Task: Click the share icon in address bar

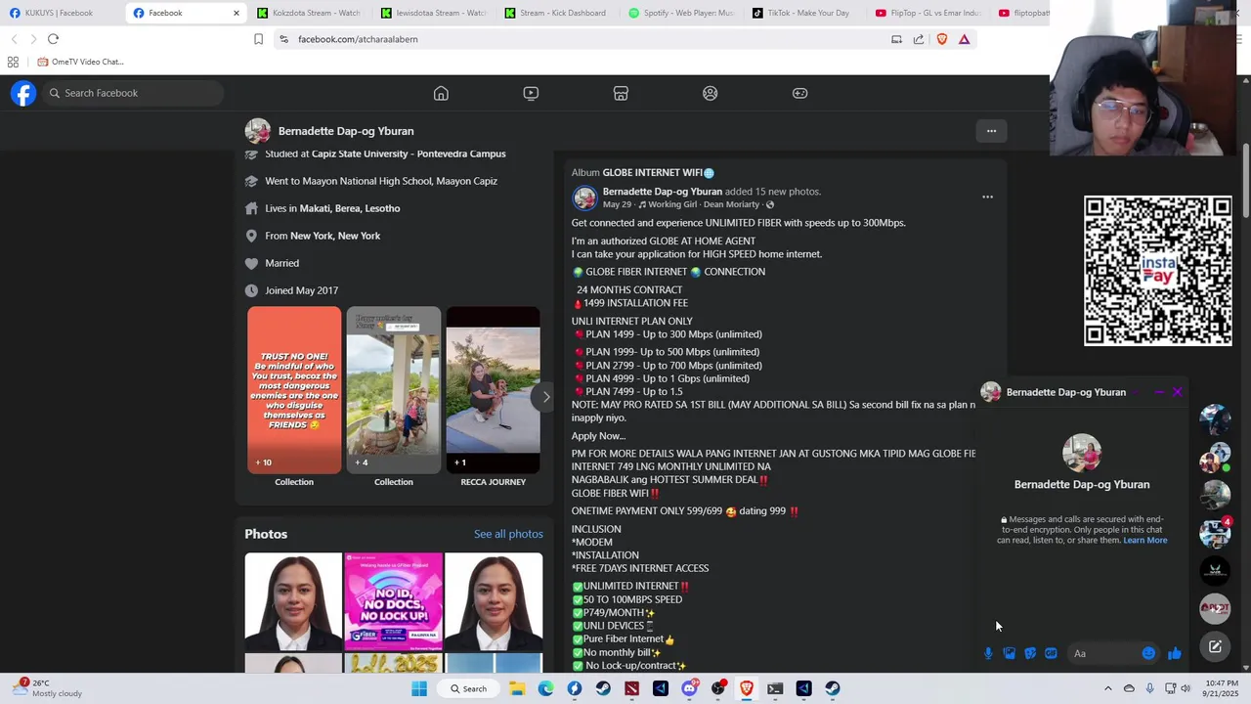Action: pyautogui.click(x=919, y=39)
